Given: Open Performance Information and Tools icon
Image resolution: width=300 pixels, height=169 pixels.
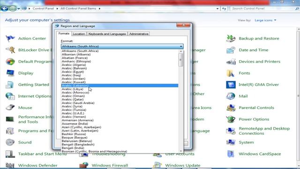Looking at the screenshot, I should [x=10, y=119].
